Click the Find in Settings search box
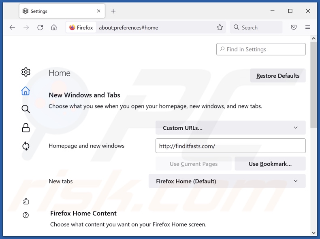Viewport: 320px width, 239px height. point(261,49)
